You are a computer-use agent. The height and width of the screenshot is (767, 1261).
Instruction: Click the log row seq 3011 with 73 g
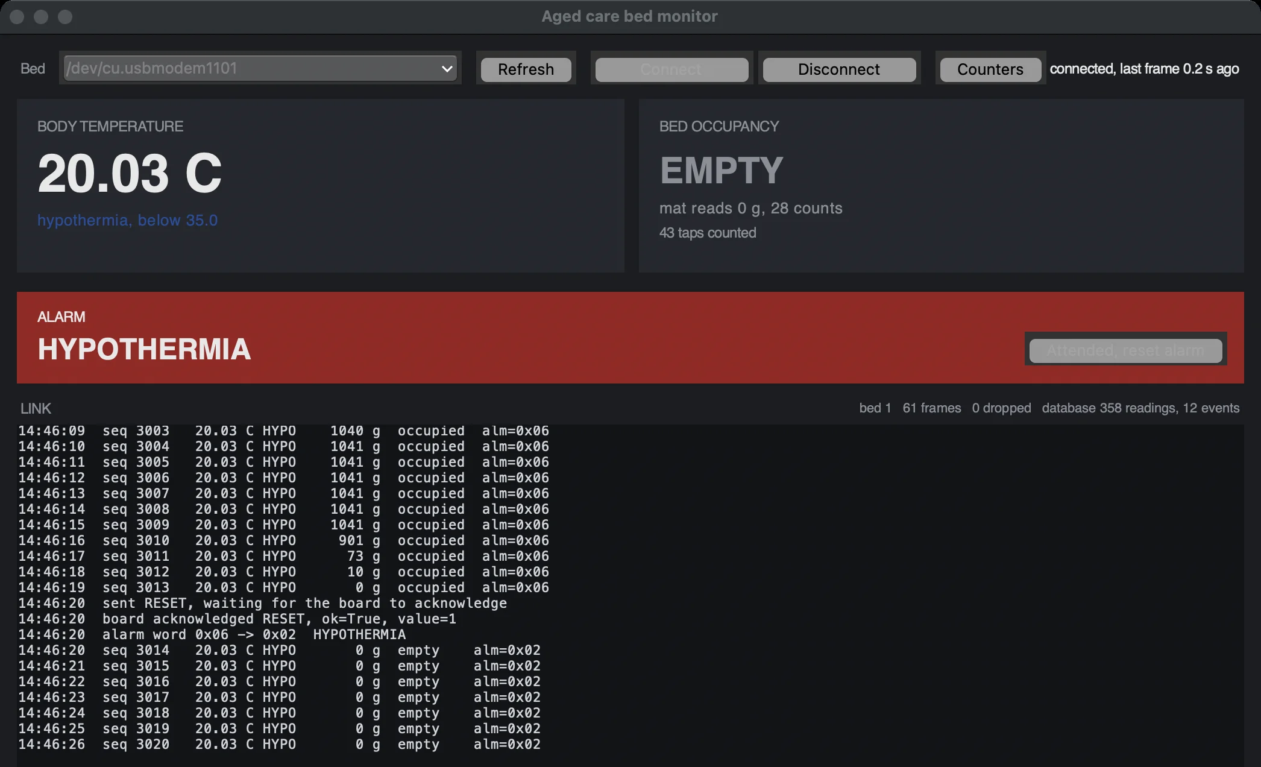283,556
